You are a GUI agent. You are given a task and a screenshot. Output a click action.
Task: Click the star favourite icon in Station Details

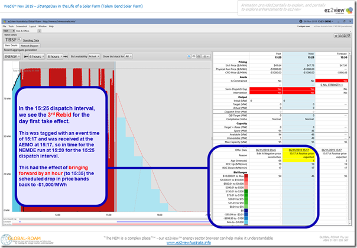[x=336, y=36]
